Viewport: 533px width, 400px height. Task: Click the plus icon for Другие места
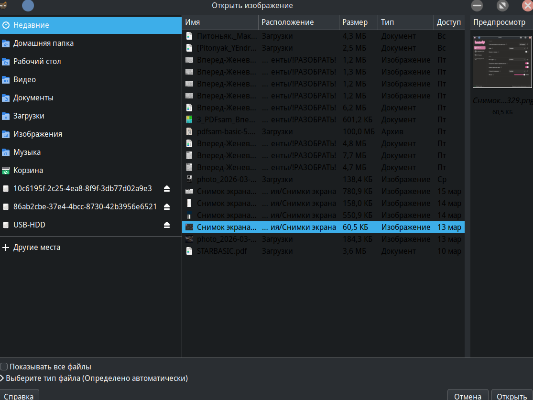[6, 248]
